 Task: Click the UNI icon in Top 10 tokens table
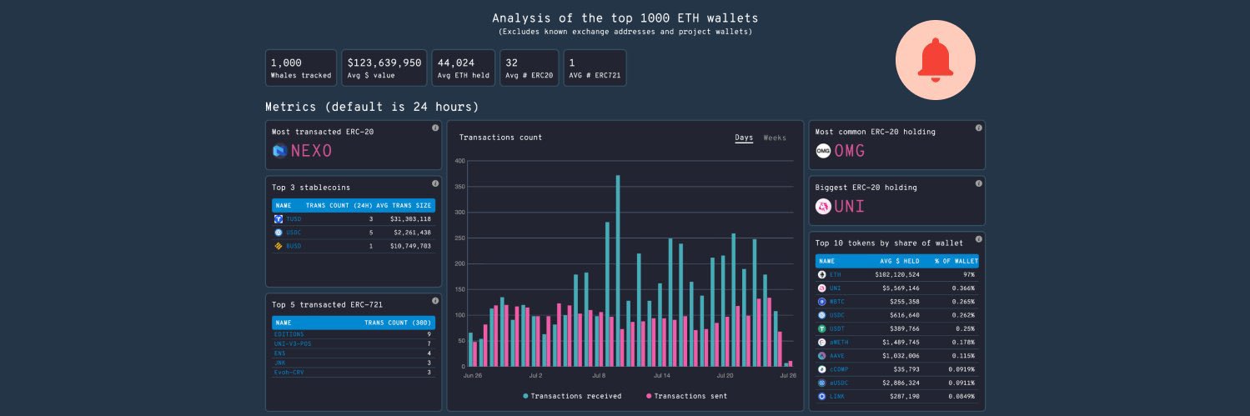(821, 288)
